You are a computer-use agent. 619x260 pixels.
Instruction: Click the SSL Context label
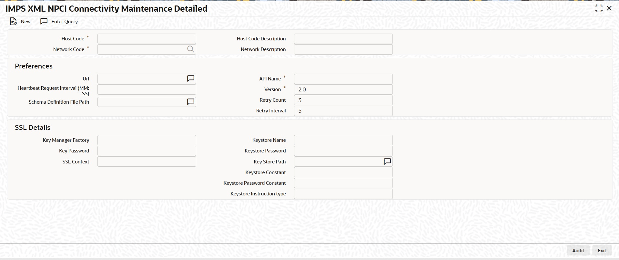(76, 162)
